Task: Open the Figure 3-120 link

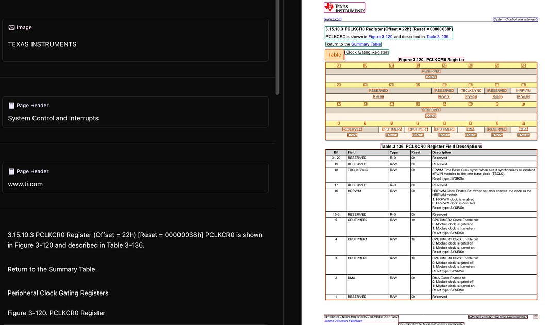Action: click(381, 37)
